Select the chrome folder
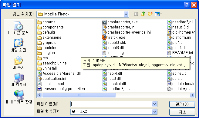The width and height of the screenshot is (199, 118). coord(46,22)
